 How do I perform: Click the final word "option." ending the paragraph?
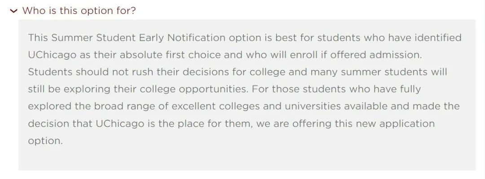click(45, 141)
